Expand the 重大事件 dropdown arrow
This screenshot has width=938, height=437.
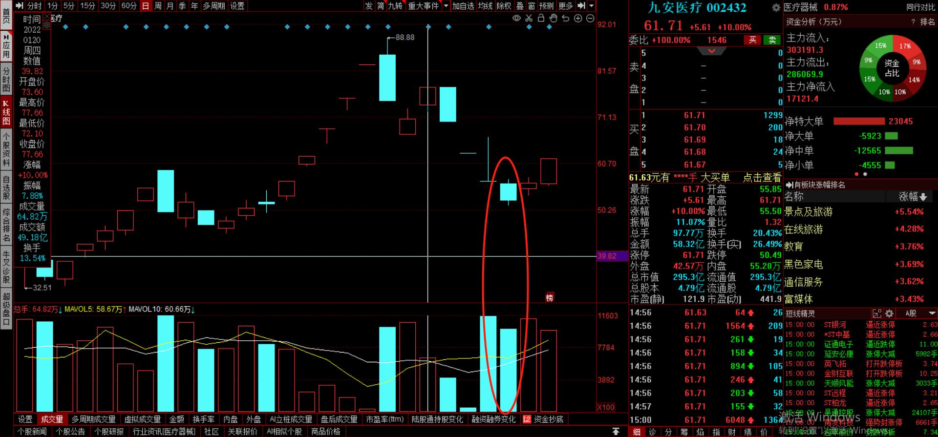pos(446,6)
